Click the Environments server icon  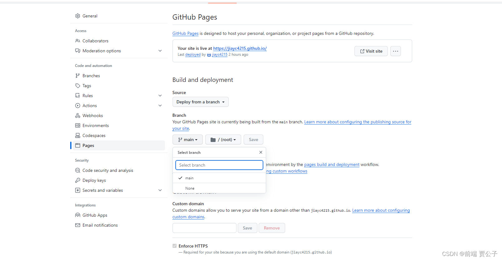[78, 125]
